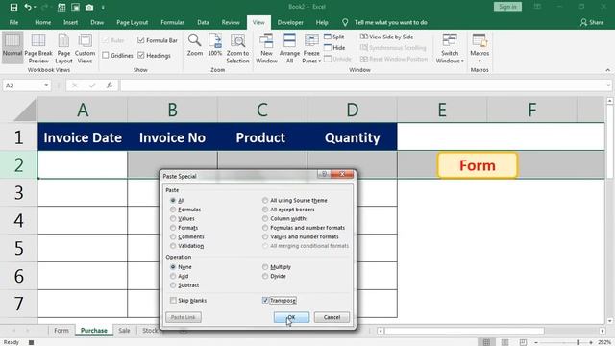Select Column widths paste option
615x346 pixels.
265,218
